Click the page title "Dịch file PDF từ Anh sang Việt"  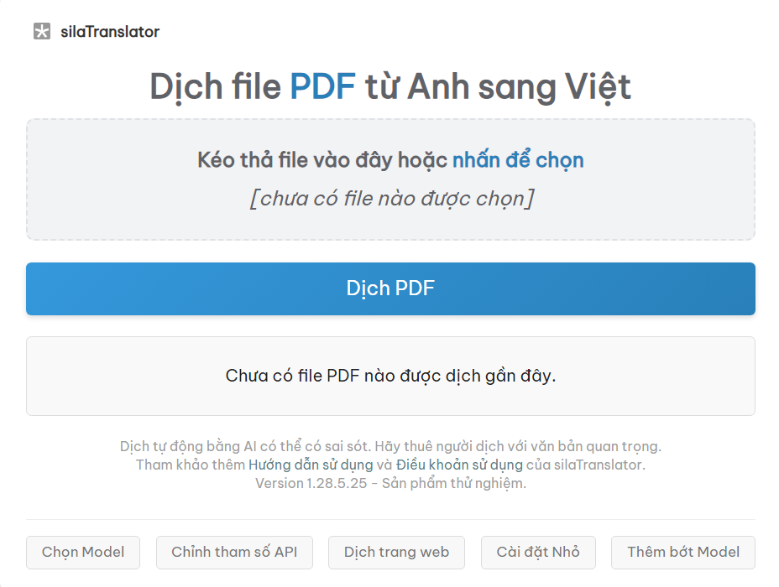(389, 86)
